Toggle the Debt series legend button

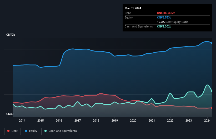point(13,131)
